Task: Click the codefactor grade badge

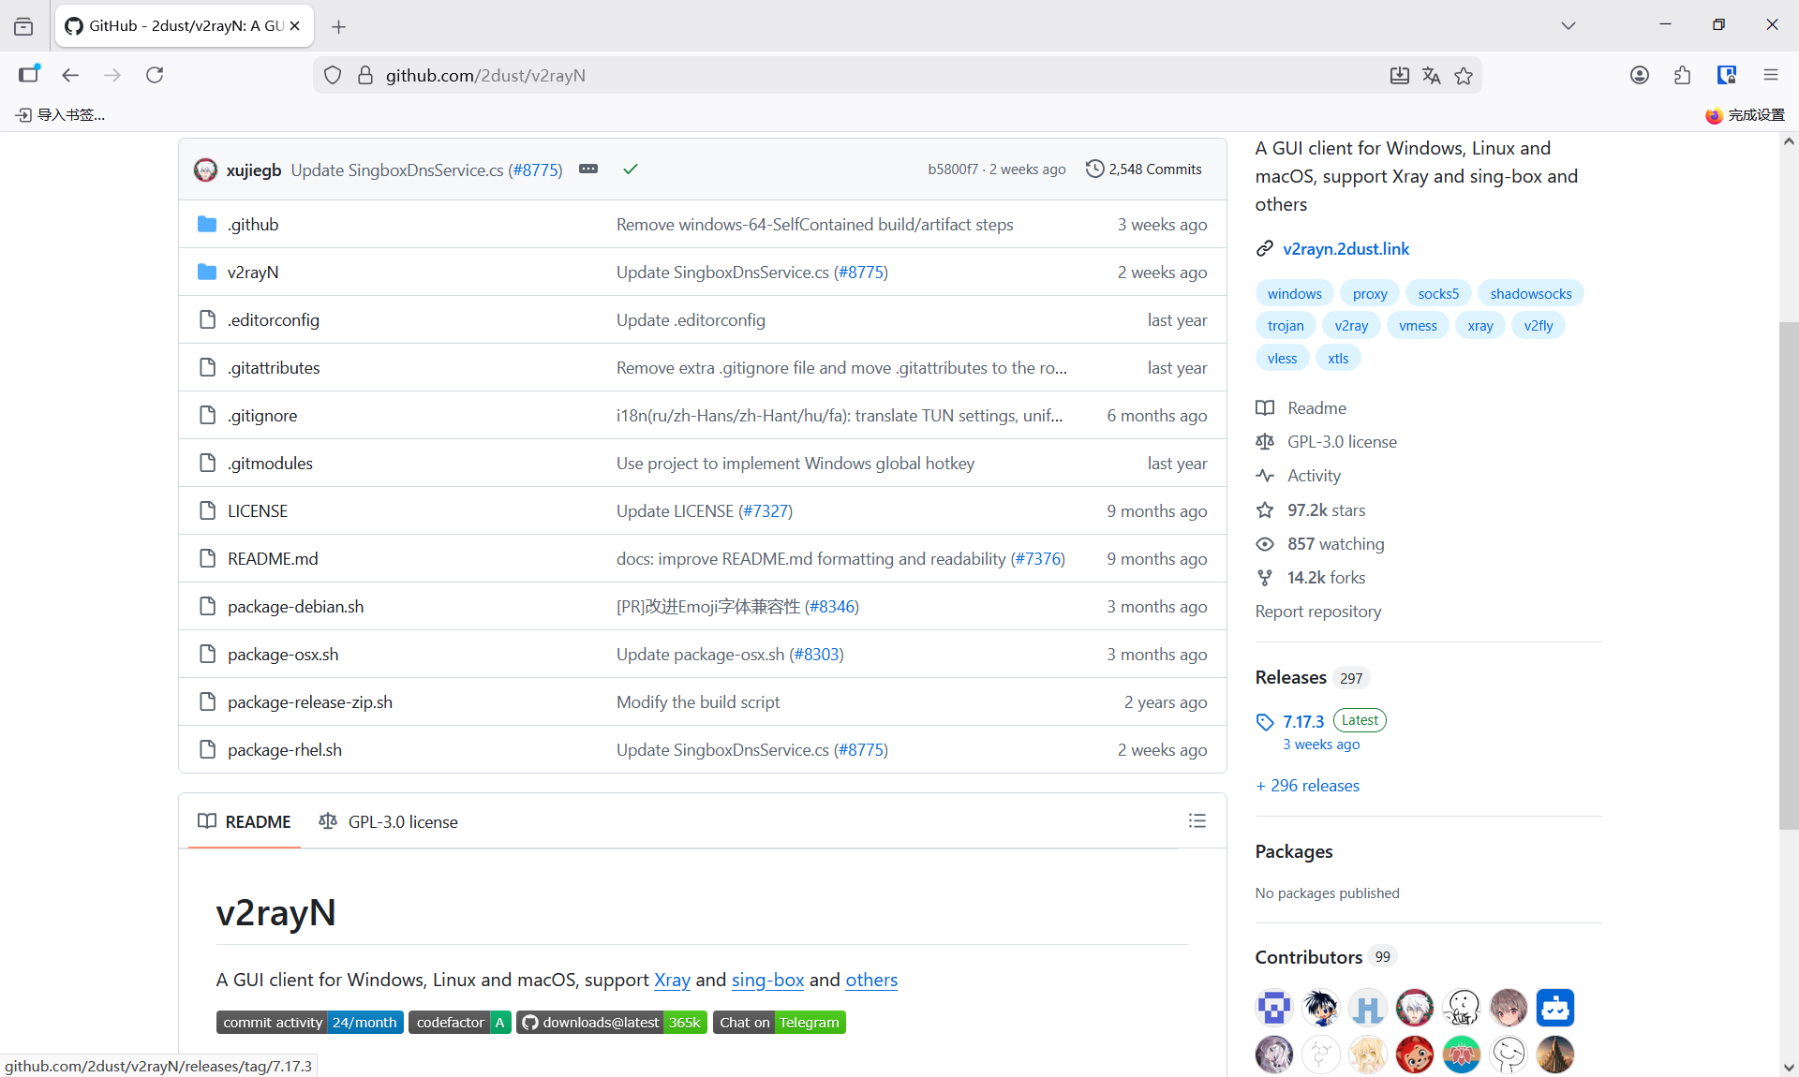Action: point(459,1022)
